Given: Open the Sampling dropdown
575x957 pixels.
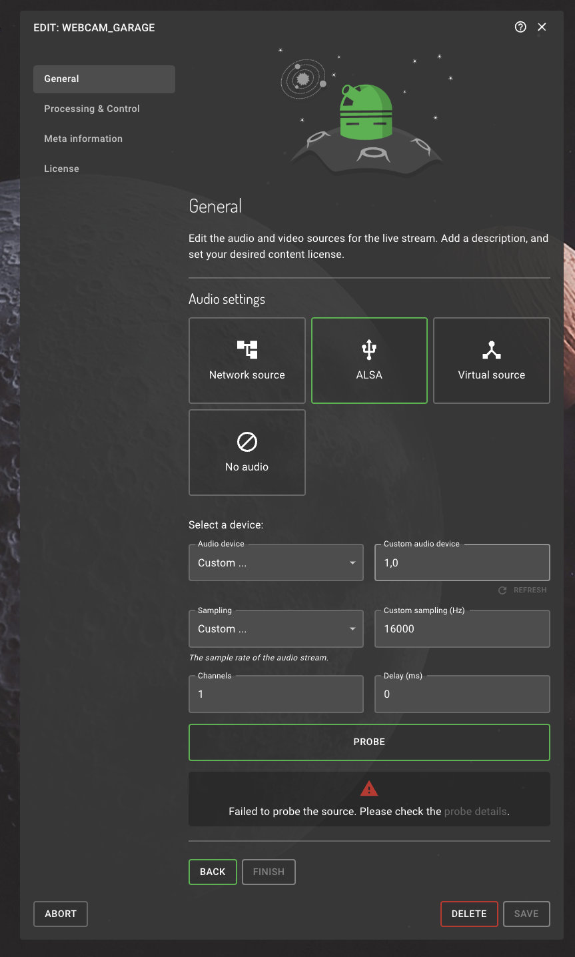Looking at the screenshot, I should point(276,628).
